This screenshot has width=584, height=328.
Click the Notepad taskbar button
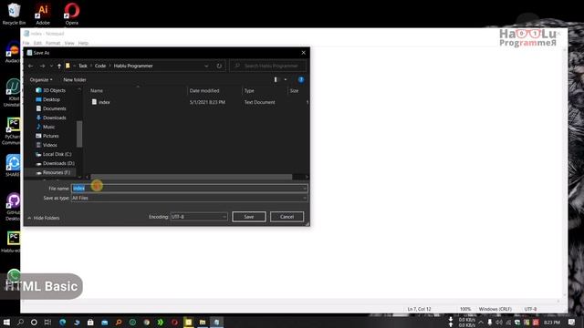tap(216, 322)
